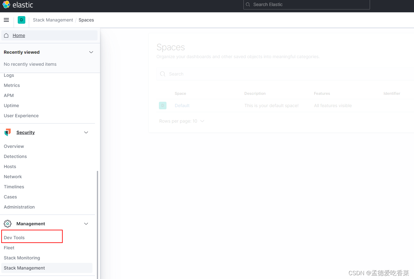This screenshot has width=414, height=279.
Task: Open the Security heading link
Action: (x=26, y=132)
